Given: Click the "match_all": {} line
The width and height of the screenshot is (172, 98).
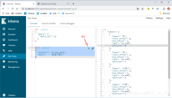Looking at the screenshot, I should click(48, 36).
